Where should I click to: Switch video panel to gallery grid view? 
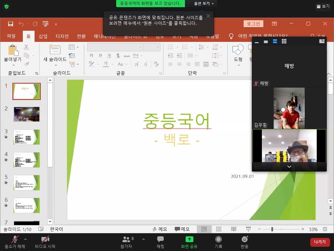point(284,41)
